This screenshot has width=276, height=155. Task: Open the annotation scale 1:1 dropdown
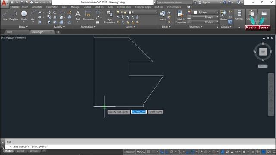pyautogui.click(x=238, y=152)
